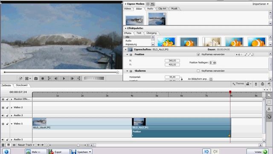The image size is (273, 154).
Task: Go to the previous Position keyframe
Action: tap(236, 54)
